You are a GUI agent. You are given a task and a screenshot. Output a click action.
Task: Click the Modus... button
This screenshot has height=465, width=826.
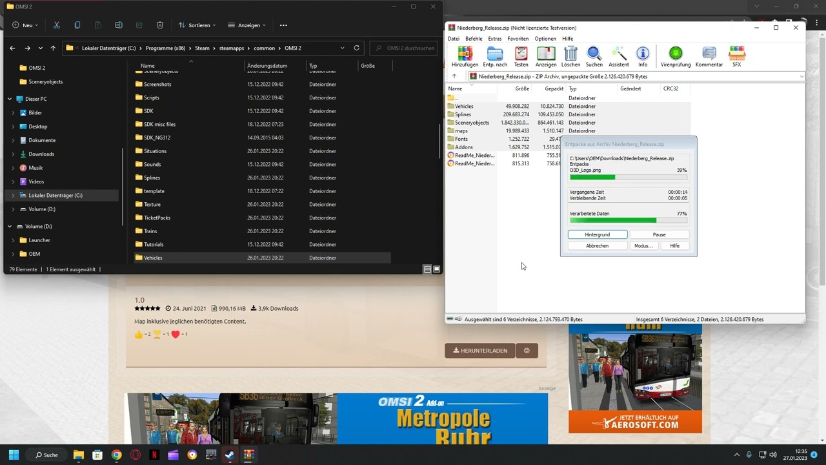[643, 245]
